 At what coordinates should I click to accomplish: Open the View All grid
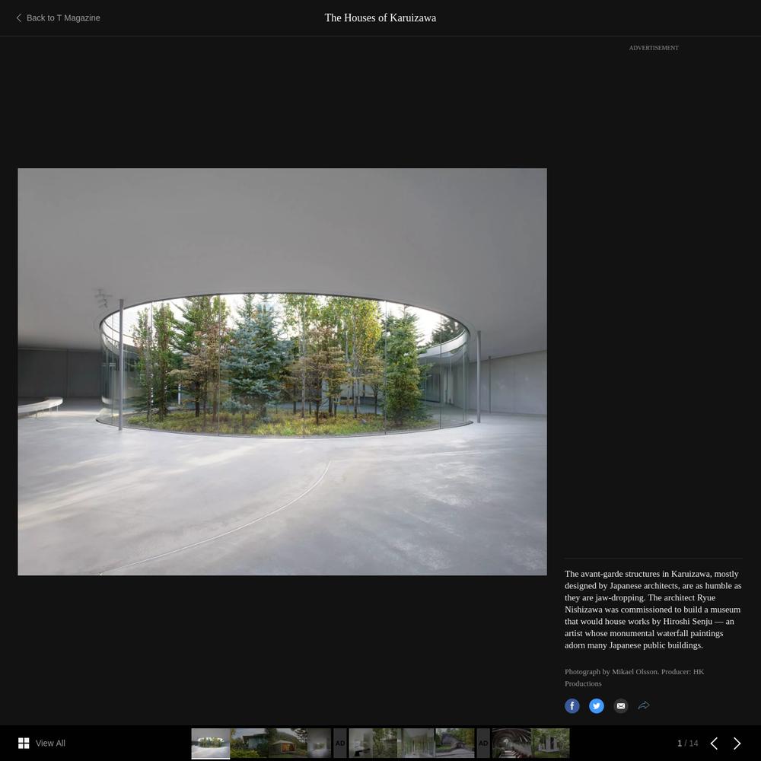pyautogui.click(x=42, y=743)
